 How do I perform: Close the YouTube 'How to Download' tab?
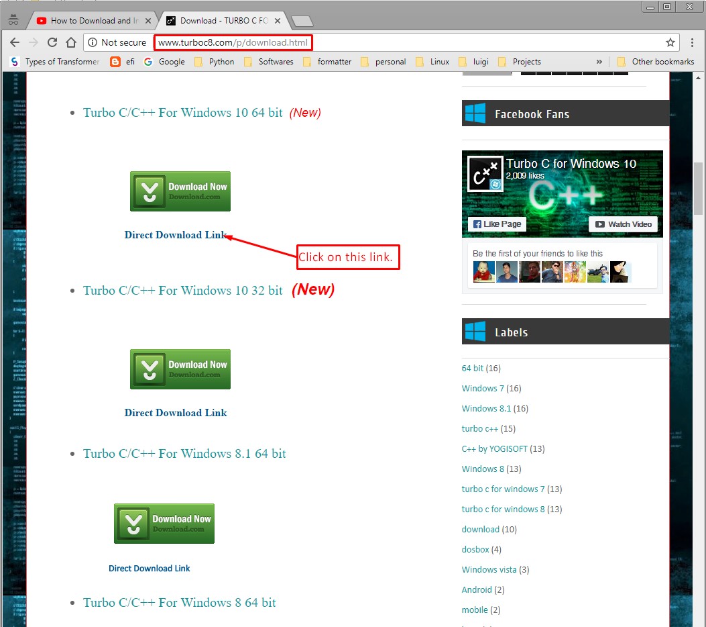[x=148, y=21]
